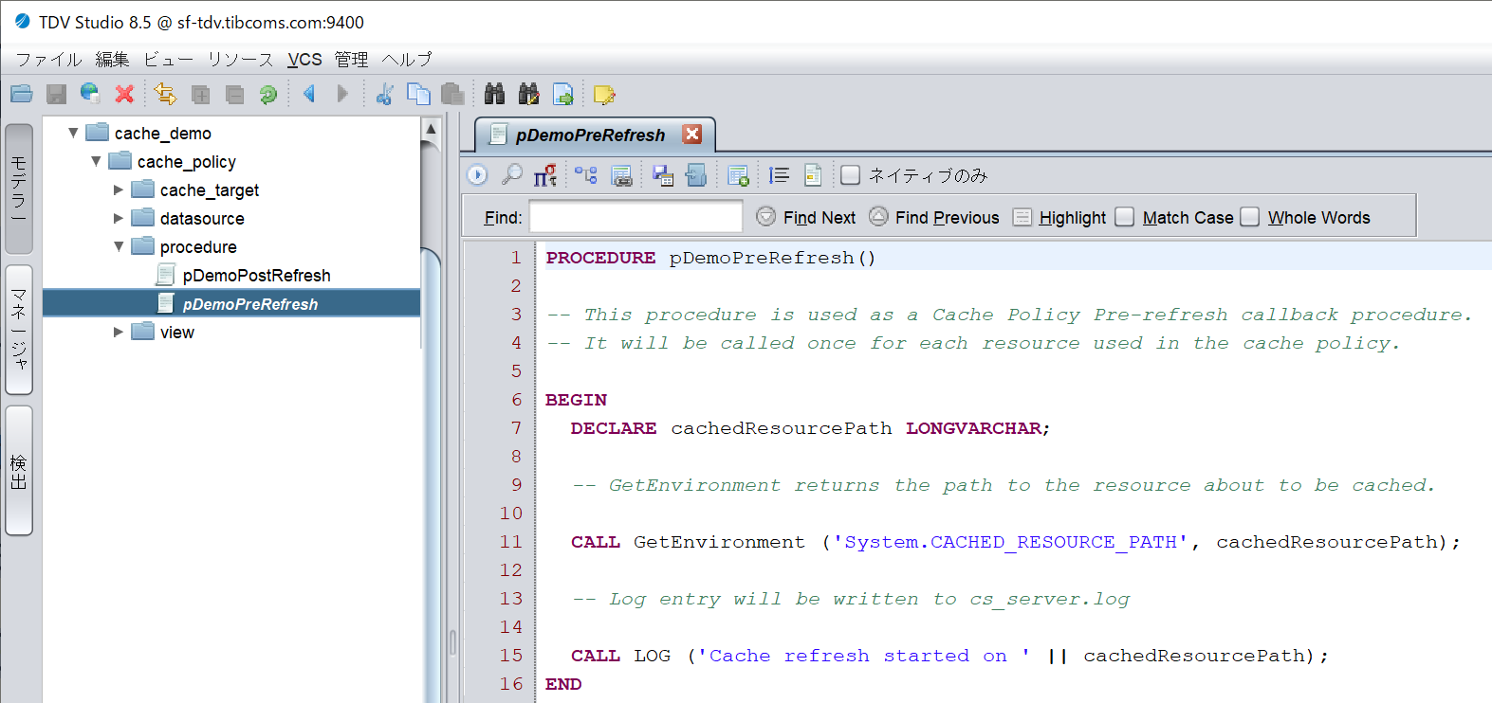The image size is (1492, 703).
Task: Click Find Next button
Action: 806,217
